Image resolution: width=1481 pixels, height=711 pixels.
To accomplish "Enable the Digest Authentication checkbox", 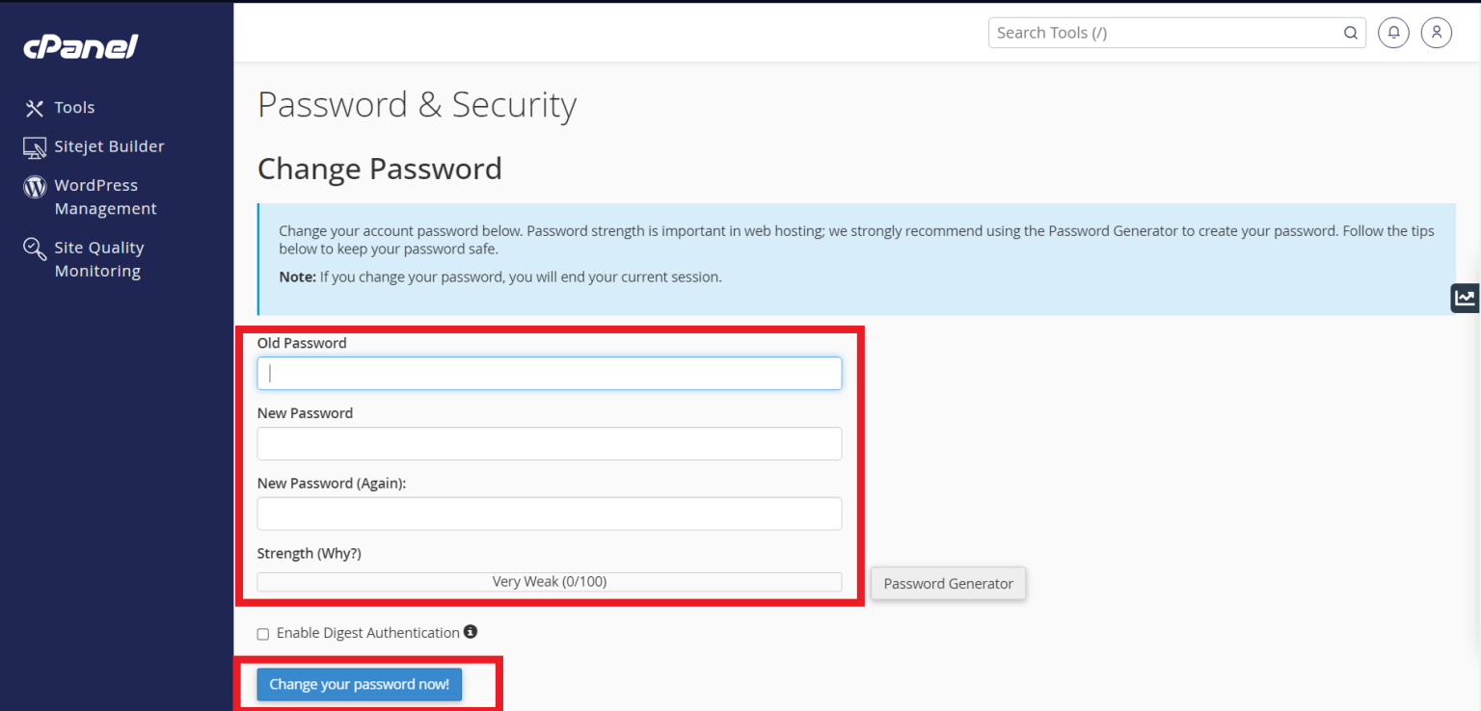I will [262, 633].
